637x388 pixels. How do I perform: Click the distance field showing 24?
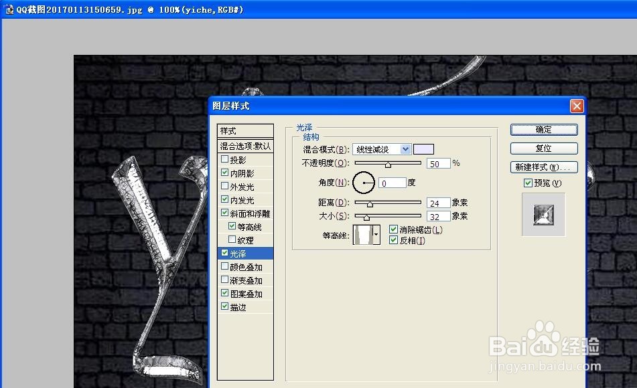click(438, 203)
